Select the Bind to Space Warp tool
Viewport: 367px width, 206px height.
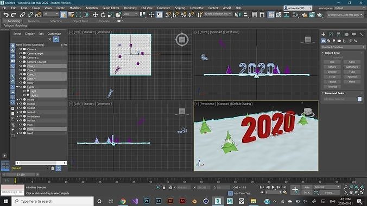37,15
